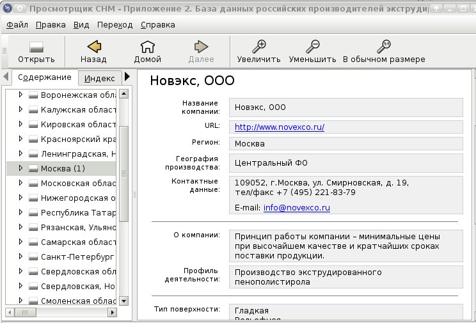Expand the Калужская область tree node
The height and width of the screenshot is (323, 476).
pyautogui.click(x=20, y=109)
